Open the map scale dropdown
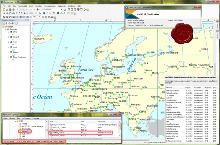This screenshot has height=145, width=220. coord(61,10)
